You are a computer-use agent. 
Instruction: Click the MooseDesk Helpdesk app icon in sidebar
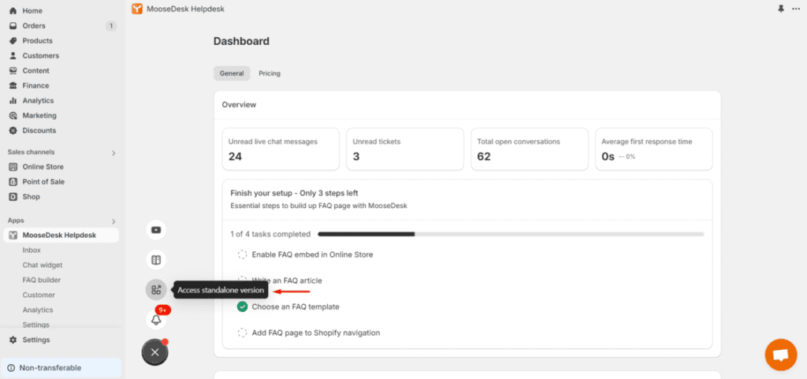click(x=13, y=235)
